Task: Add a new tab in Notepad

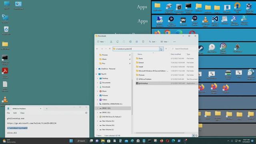Action: pos(46,108)
